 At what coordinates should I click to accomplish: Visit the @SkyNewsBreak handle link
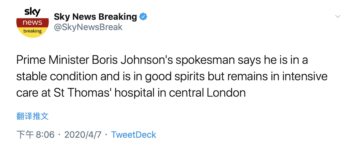[88, 27]
